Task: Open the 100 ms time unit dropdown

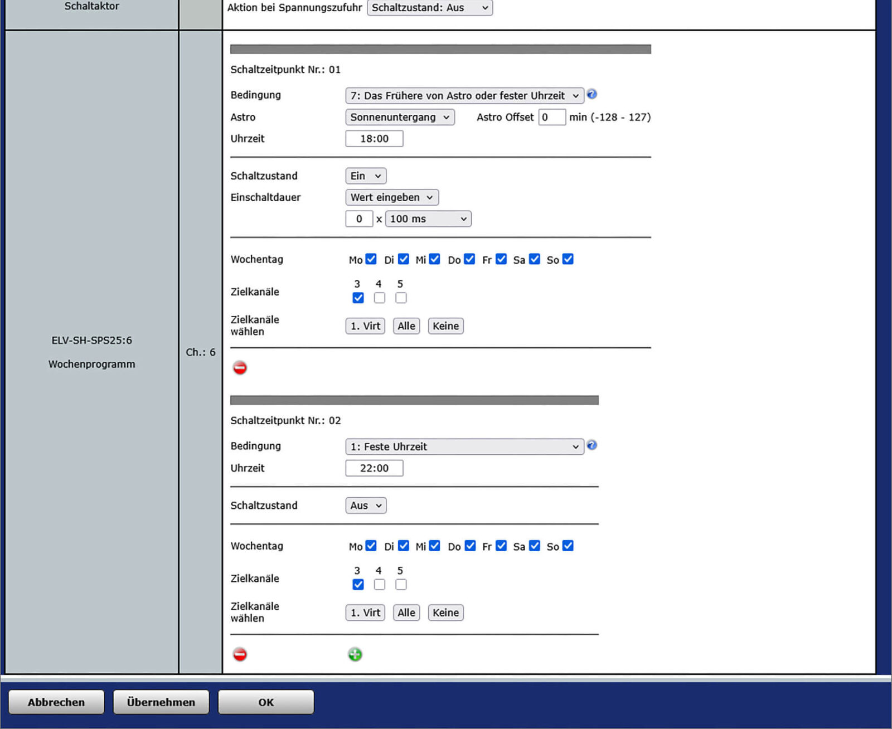Action: [x=428, y=219]
